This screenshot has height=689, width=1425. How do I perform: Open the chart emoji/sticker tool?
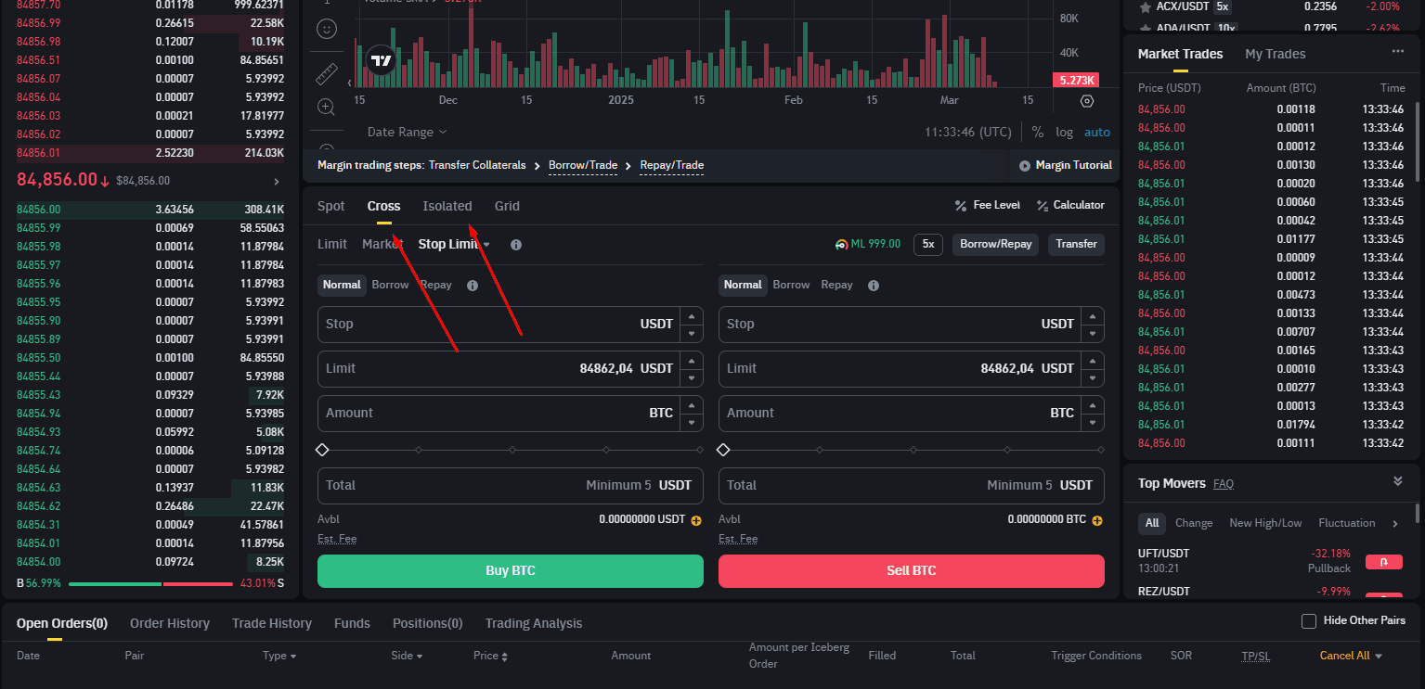coord(326,29)
